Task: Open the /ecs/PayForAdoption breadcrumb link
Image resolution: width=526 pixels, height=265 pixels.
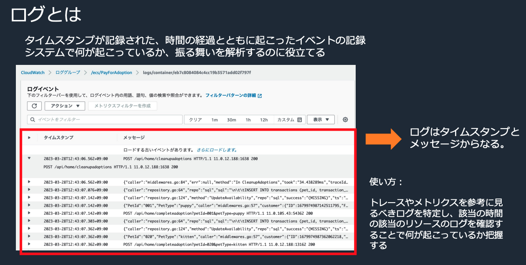Action: [111, 72]
